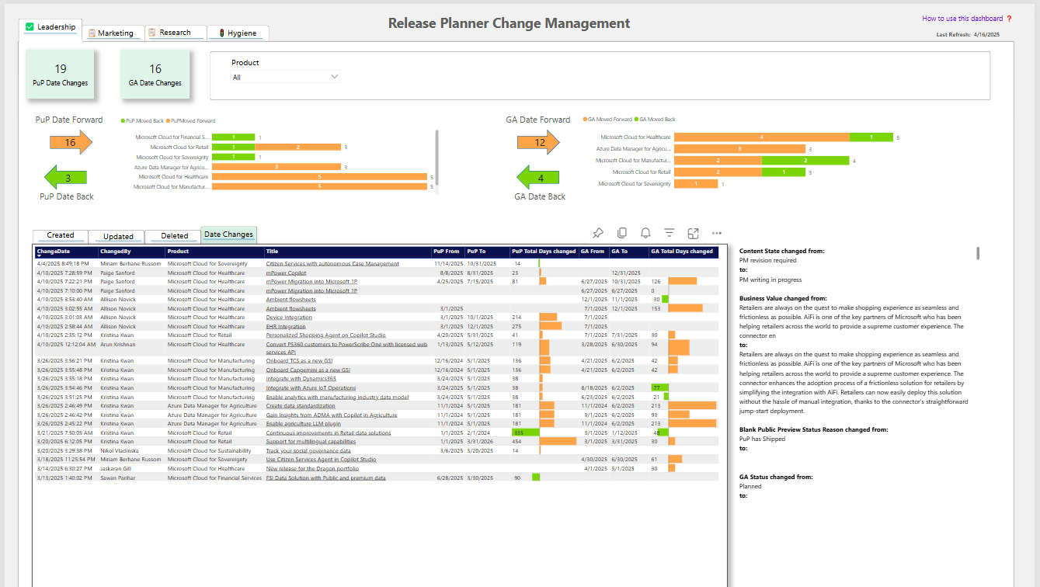Open the more options ellipsis menu

point(717,233)
